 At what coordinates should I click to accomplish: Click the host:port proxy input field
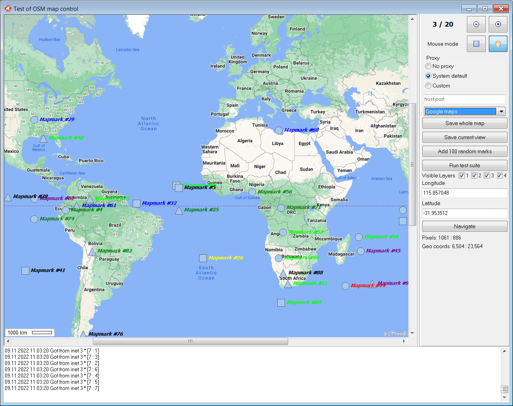[x=464, y=99]
